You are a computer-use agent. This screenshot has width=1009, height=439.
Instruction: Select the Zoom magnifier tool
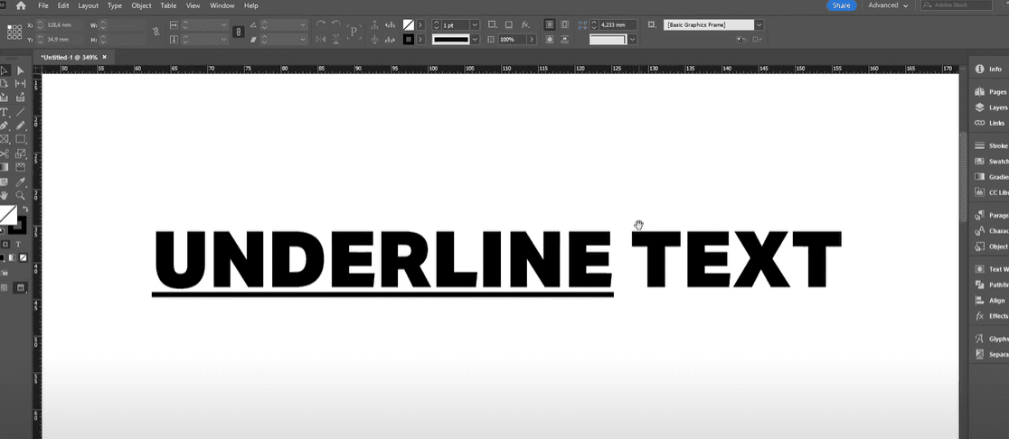[20, 195]
